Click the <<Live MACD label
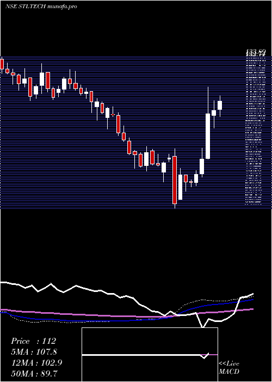272x382 pixels. pyautogui.click(x=229, y=367)
